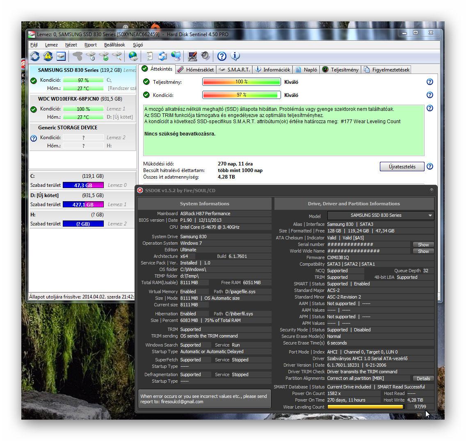
Task: Click the green check icon of the WDC disk
Action: pos(34,109)
